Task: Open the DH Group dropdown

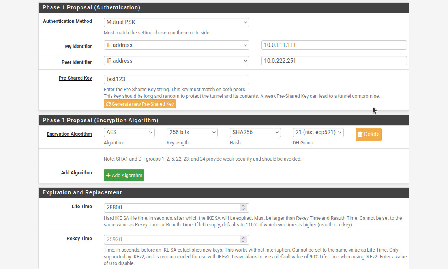Action: coord(318,133)
